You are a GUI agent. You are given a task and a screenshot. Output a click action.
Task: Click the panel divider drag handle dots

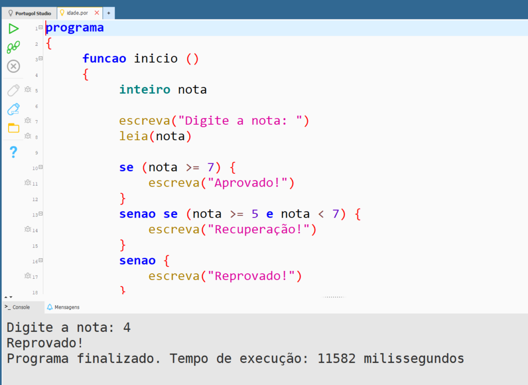[x=333, y=297]
